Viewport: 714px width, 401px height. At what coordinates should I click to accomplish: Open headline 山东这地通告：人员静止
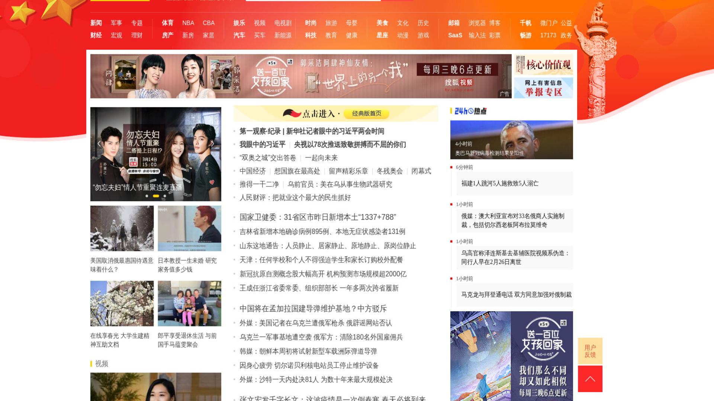click(x=328, y=246)
